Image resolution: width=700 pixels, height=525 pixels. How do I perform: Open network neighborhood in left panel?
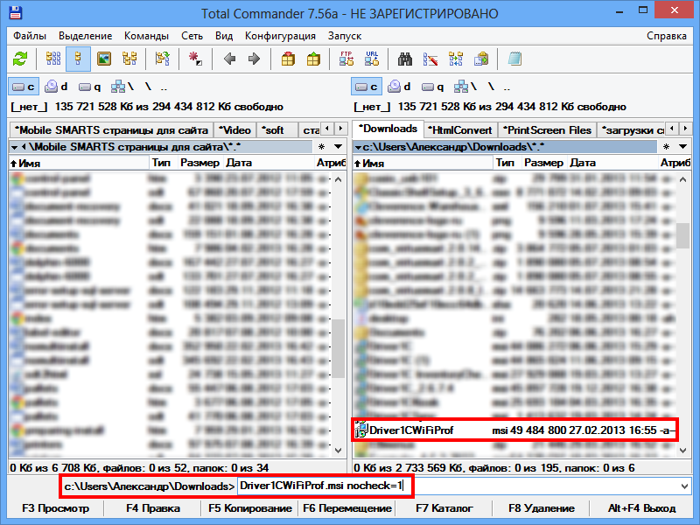(122, 87)
